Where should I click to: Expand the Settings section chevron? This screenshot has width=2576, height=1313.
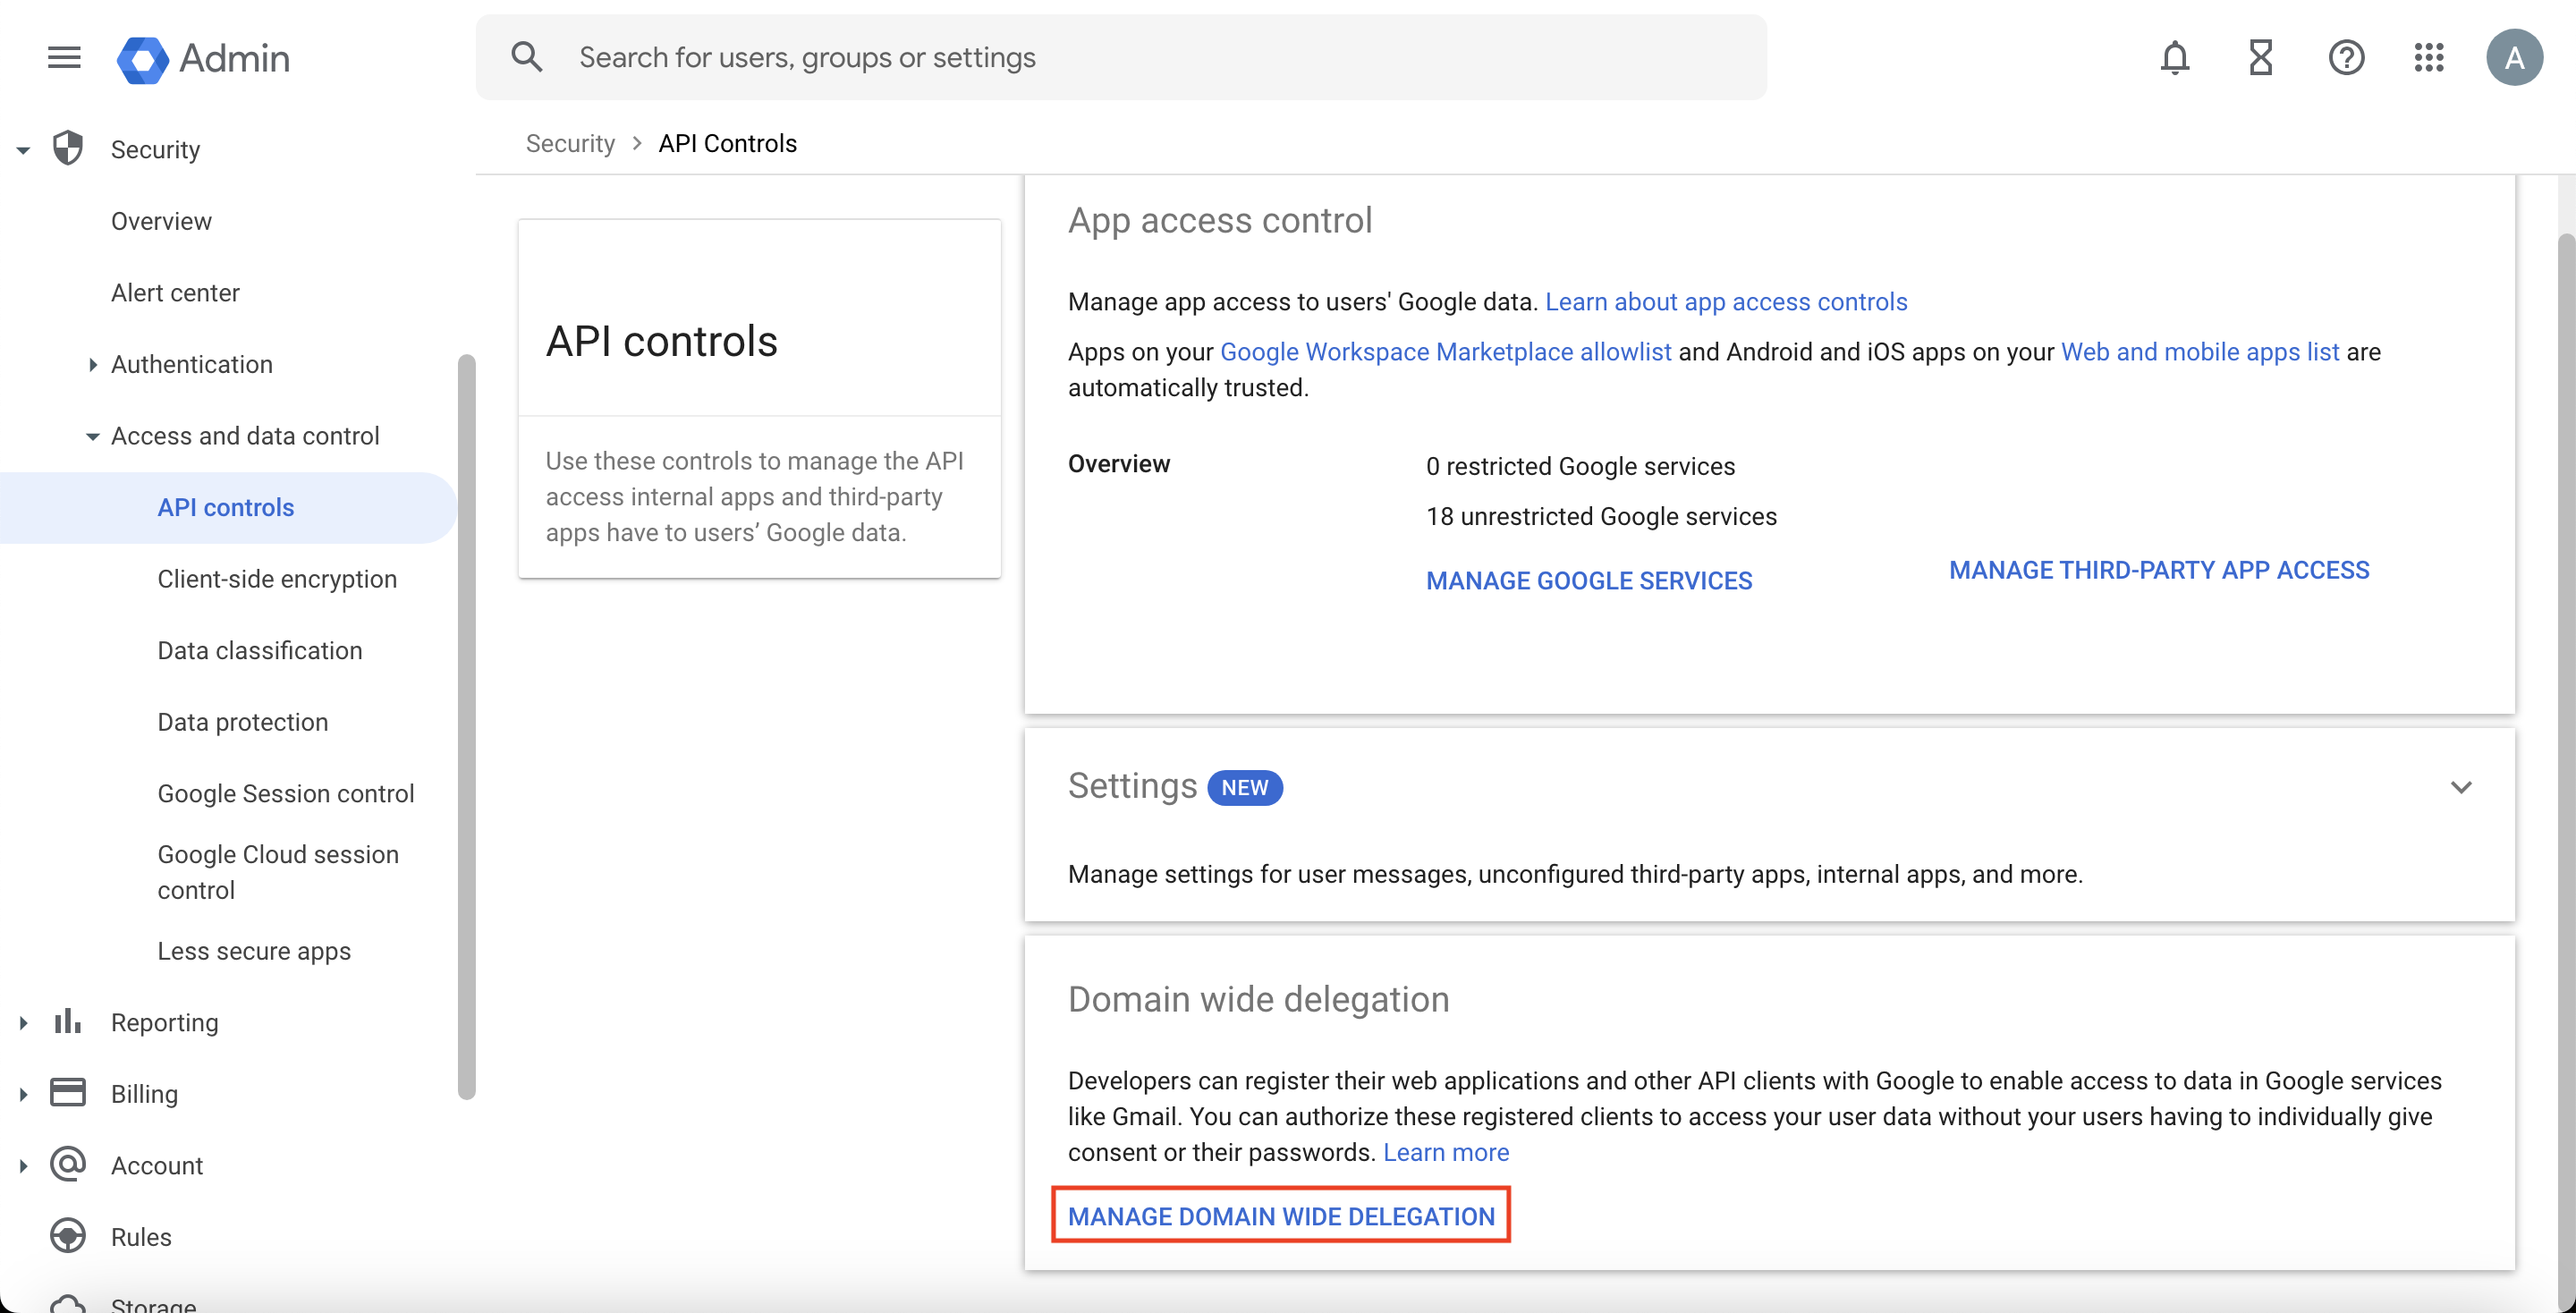point(2461,787)
